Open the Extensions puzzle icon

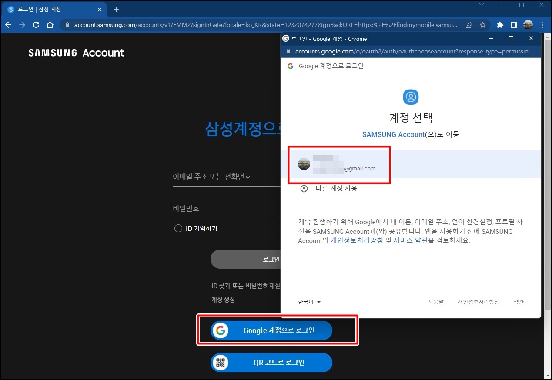coord(500,25)
